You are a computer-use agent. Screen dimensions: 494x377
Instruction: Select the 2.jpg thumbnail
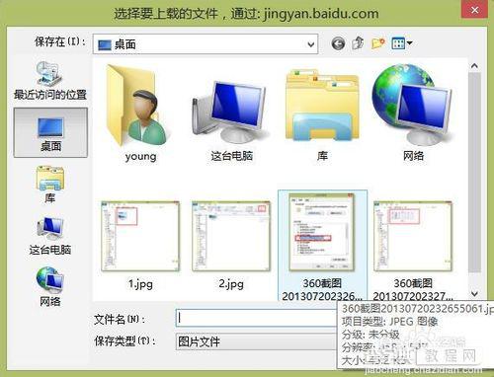(231, 236)
